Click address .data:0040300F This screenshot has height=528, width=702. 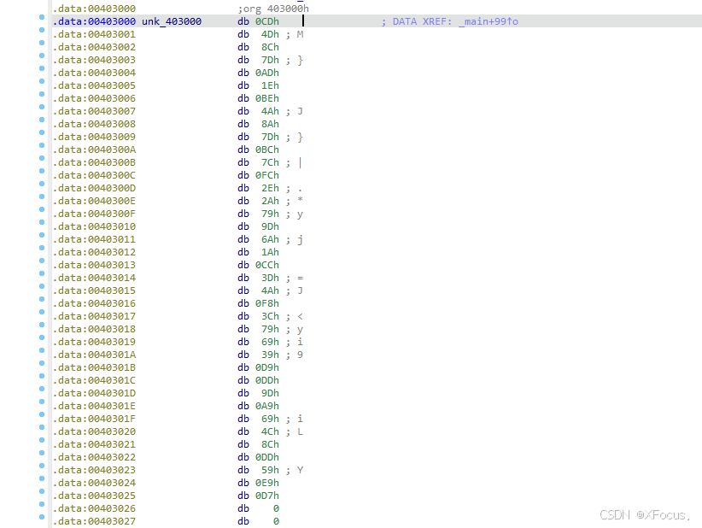(94, 214)
